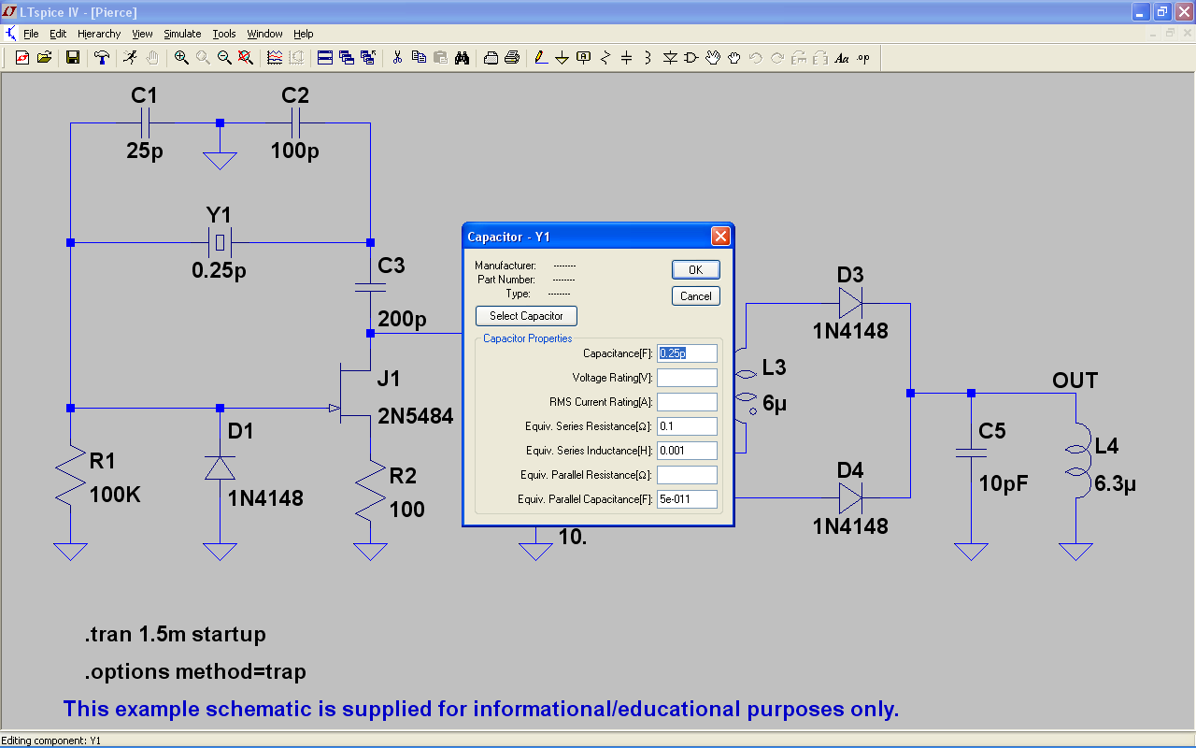Click the Find binoculars icon

[462, 58]
